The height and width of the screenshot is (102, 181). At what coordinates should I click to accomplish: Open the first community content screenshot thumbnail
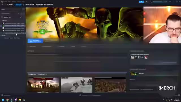(43, 85)
